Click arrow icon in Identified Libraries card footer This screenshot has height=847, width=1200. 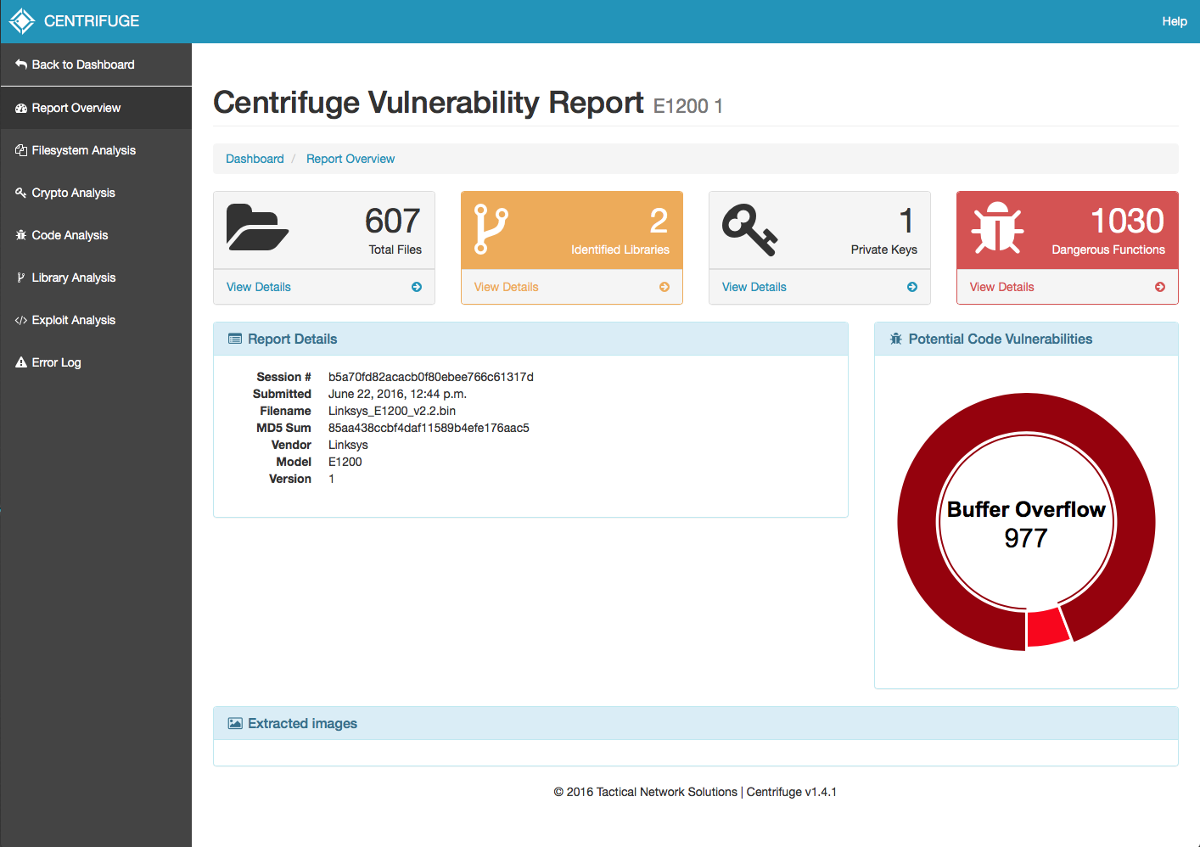click(x=664, y=287)
